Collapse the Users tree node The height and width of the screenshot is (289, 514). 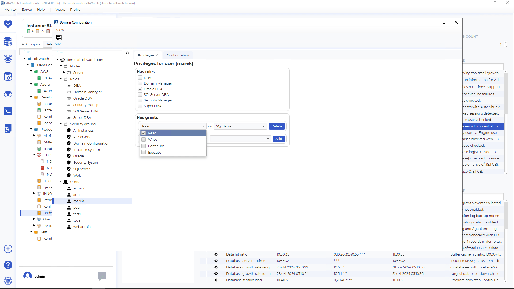[61, 182]
